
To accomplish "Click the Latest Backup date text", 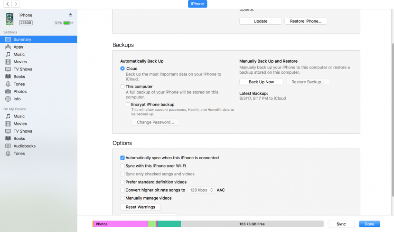I will (x=263, y=98).
